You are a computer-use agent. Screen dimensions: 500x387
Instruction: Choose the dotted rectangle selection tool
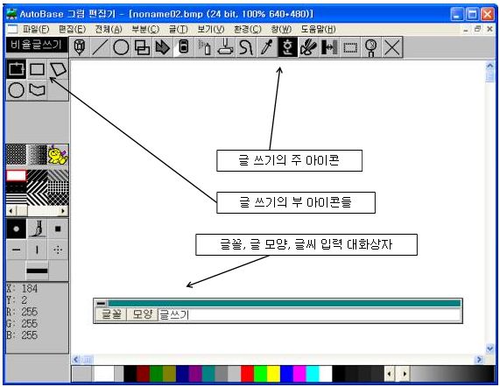pos(350,47)
